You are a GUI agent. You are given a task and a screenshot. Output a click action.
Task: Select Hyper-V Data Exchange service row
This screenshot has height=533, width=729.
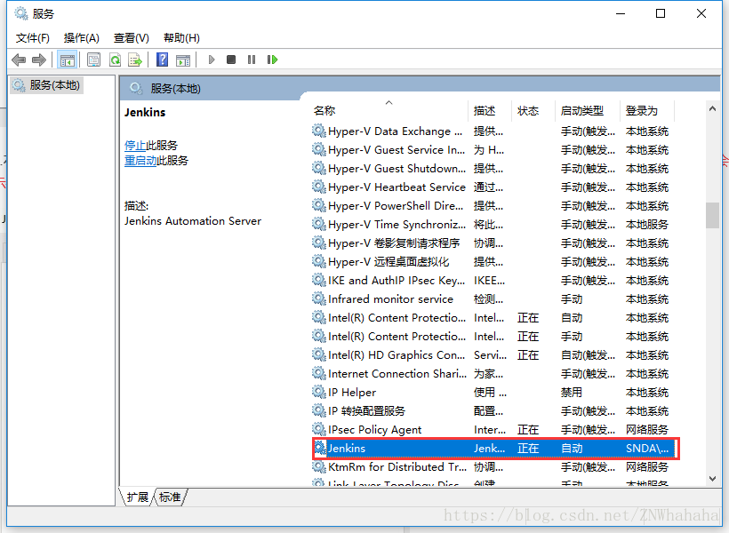491,131
